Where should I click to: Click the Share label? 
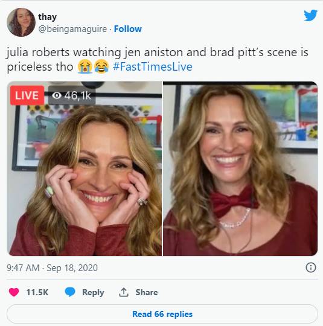pyautogui.click(x=147, y=292)
